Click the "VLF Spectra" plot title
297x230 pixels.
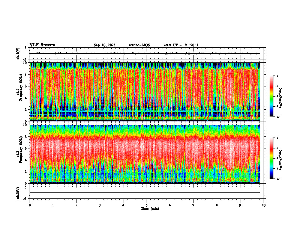pos(42,45)
